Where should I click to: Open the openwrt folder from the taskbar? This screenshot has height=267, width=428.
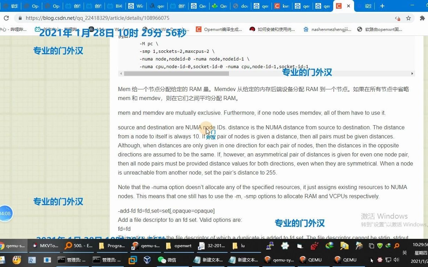pyautogui.click(x=179, y=246)
